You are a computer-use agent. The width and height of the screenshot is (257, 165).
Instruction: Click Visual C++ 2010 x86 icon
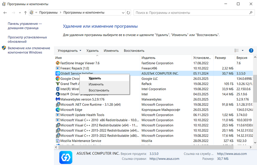58,120
